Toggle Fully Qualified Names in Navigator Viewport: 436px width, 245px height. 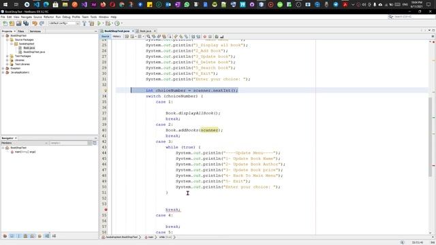pos(40,236)
